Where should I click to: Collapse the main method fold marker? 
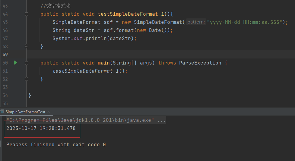click(26, 63)
